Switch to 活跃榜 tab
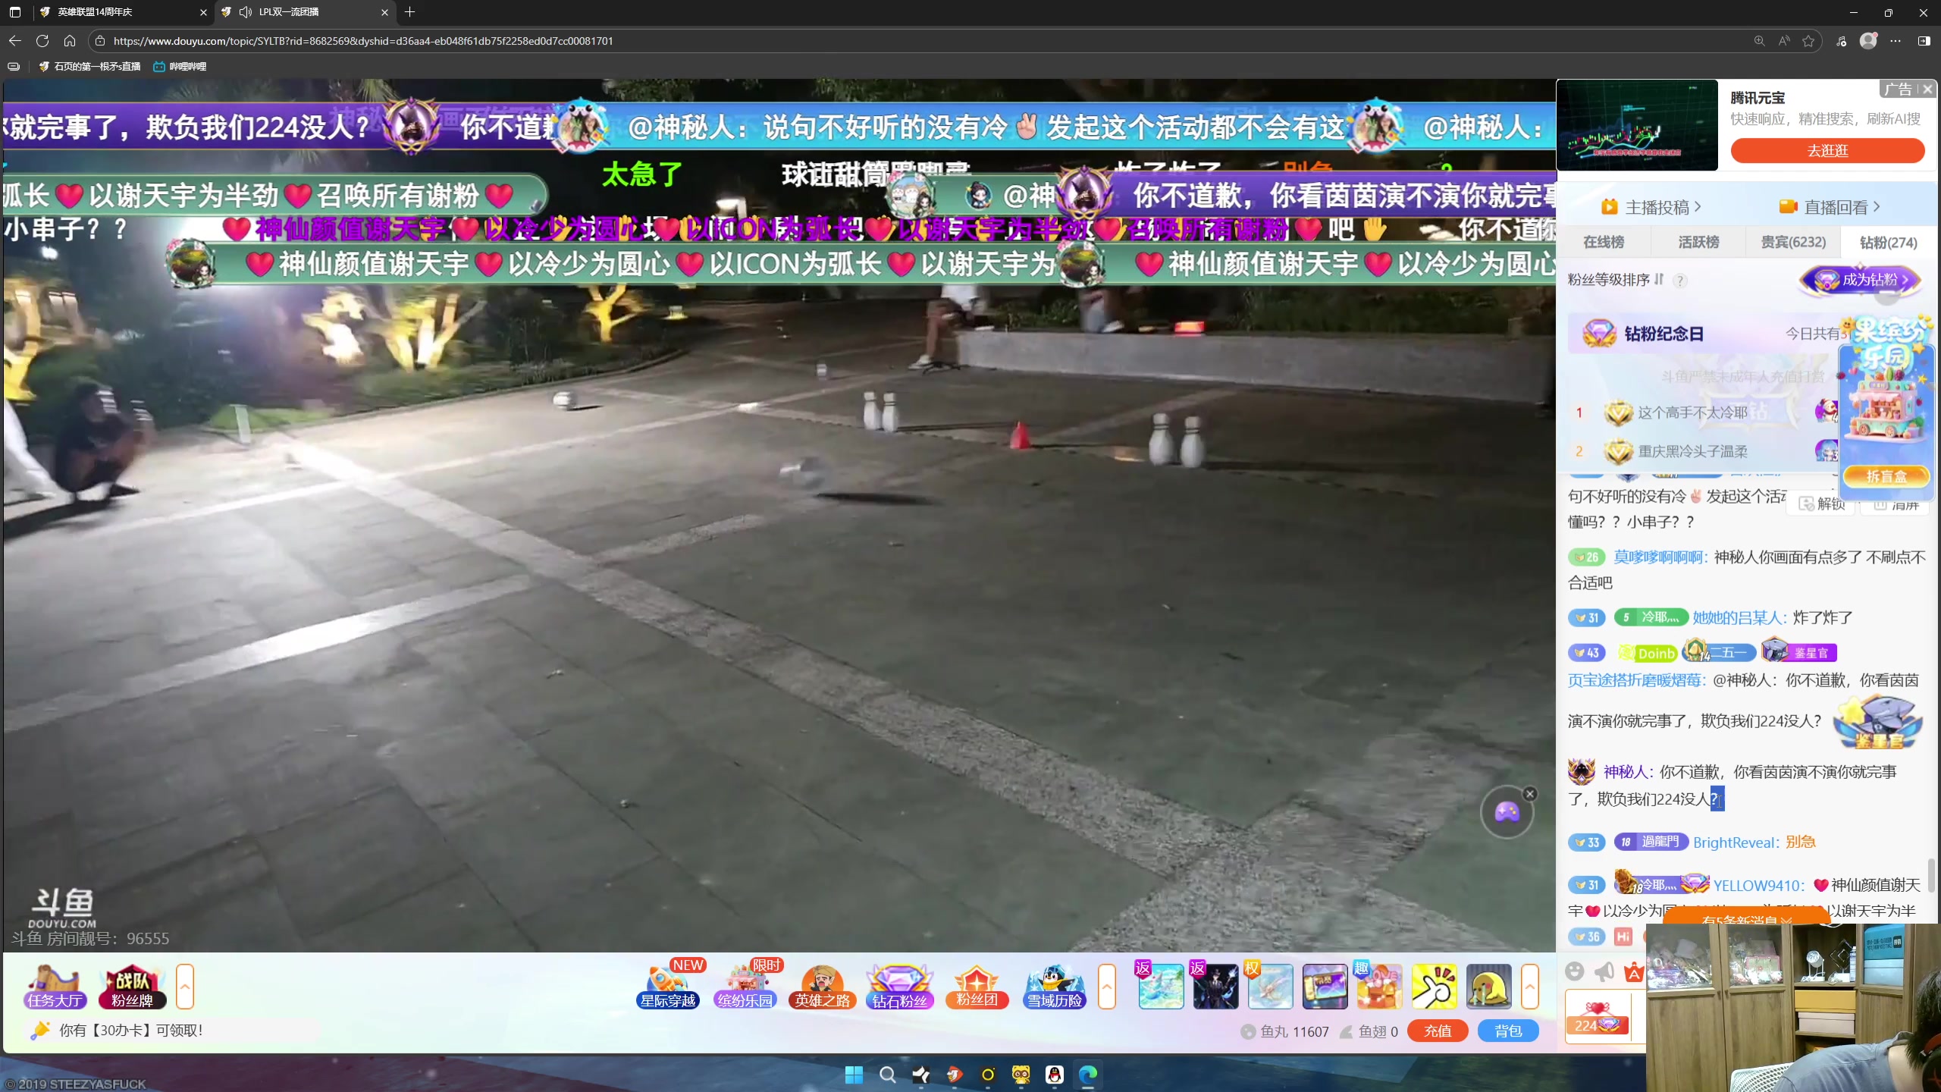The width and height of the screenshot is (1941, 1092). pyautogui.click(x=1698, y=242)
